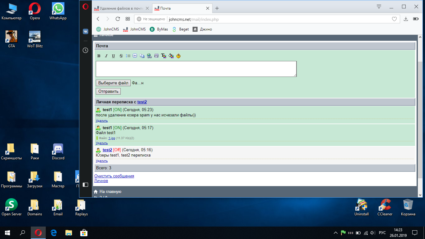Viewport: 425px width, 239px height.
Task: Open the Speed Dial start page
Action: click(x=128, y=19)
